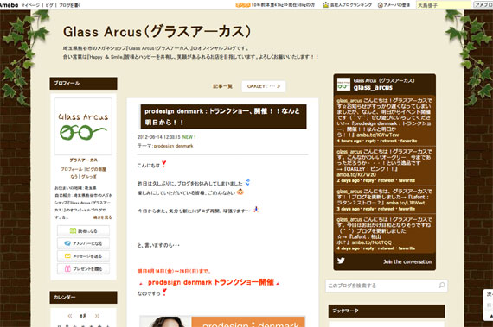Click the プレゼントを贈る button
This screenshot has height=327, width=493.
83,268
